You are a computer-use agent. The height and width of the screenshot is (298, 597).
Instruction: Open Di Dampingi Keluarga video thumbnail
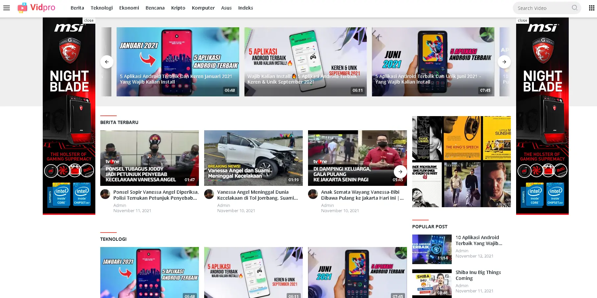coord(357,158)
